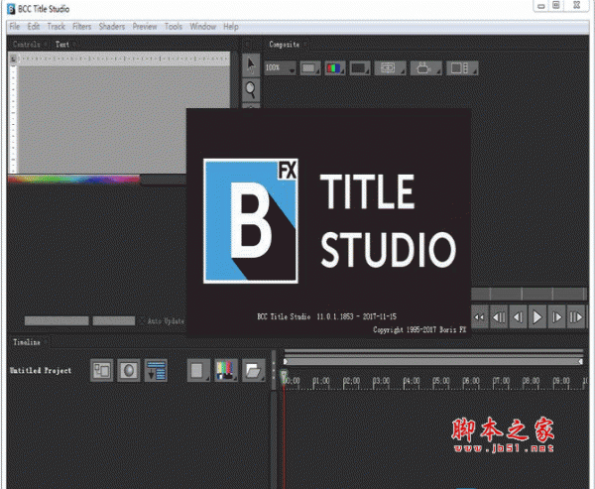Open the gray media square dropdown

198,370
